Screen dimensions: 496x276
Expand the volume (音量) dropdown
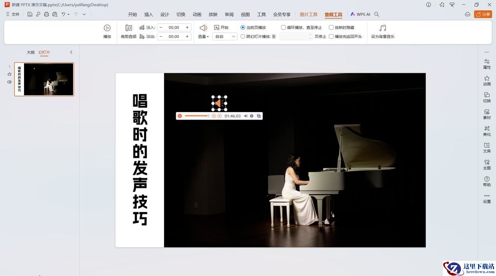tap(203, 36)
